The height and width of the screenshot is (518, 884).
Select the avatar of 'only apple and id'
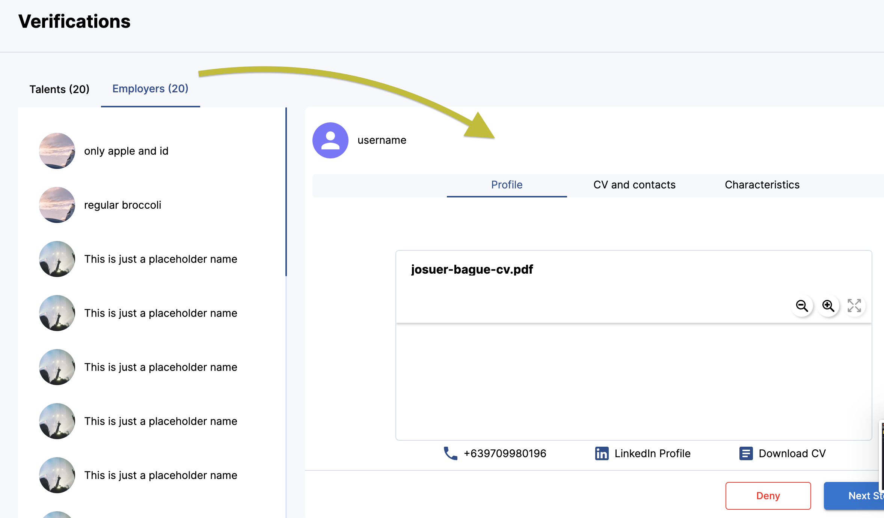click(x=57, y=151)
